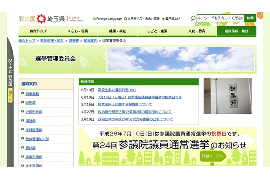The image size is (270, 179).
Task: Click the green bullet icon beside 知事直轄
Action: pyautogui.click(x=22, y=94)
